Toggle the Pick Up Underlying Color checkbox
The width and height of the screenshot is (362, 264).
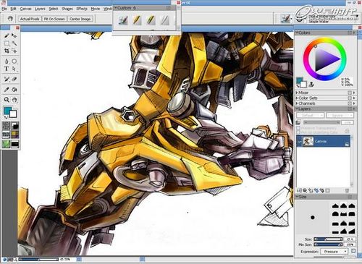click(x=298, y=132)
